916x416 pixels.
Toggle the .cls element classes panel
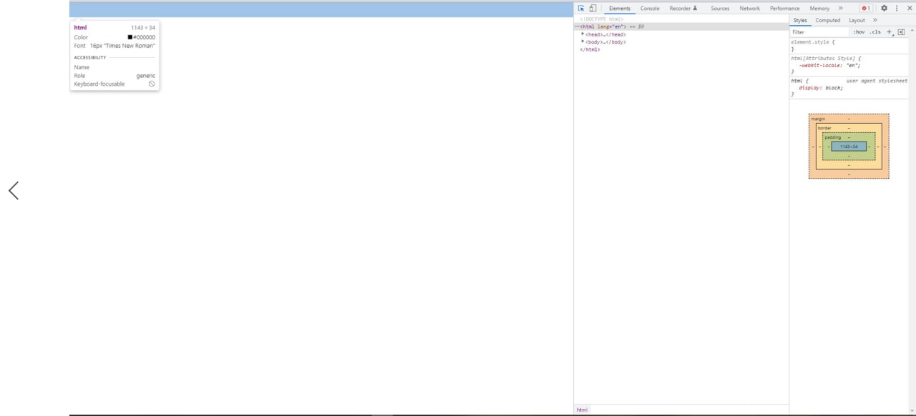[875, 31]
